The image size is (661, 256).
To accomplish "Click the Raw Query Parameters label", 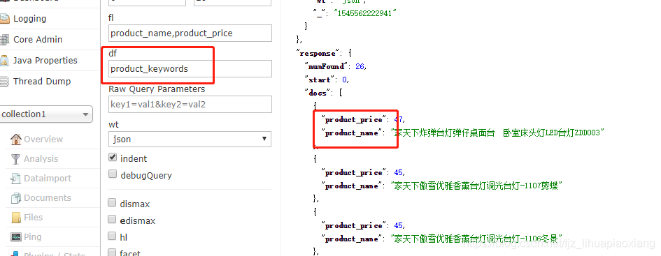I will tap(157, 89).
